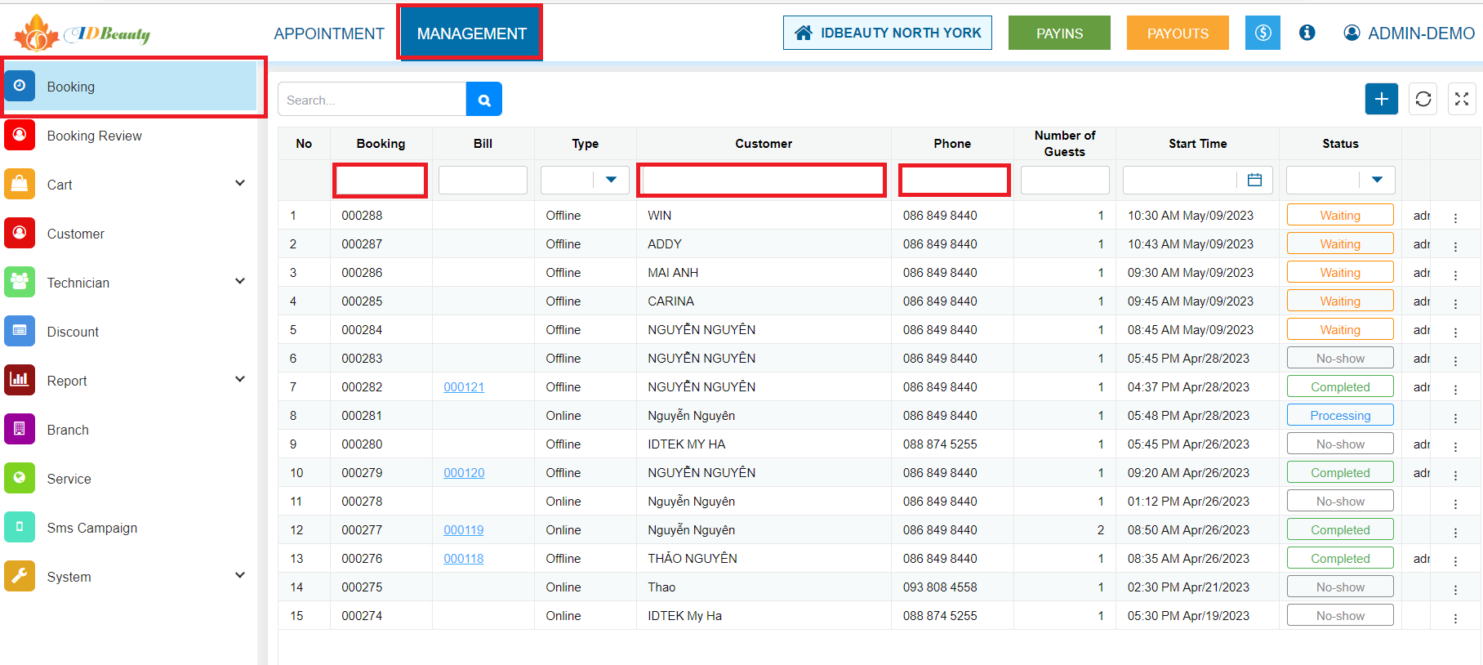The height and width of the screenshot is (665, 1483).
Task: Click the Start Time filter field
Action: (1180, 180)
